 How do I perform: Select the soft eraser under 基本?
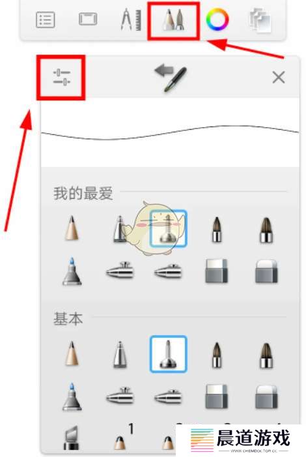pos(266,396)
